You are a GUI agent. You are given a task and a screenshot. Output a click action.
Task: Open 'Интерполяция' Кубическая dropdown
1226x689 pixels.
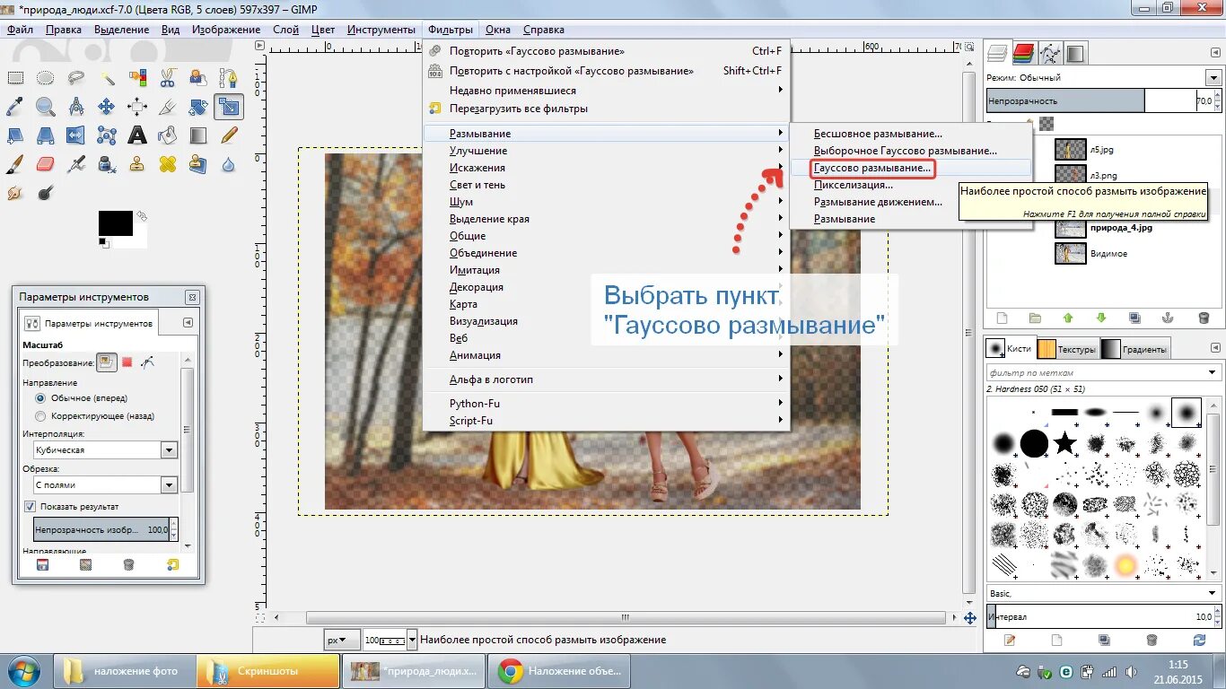coord(104,449)
